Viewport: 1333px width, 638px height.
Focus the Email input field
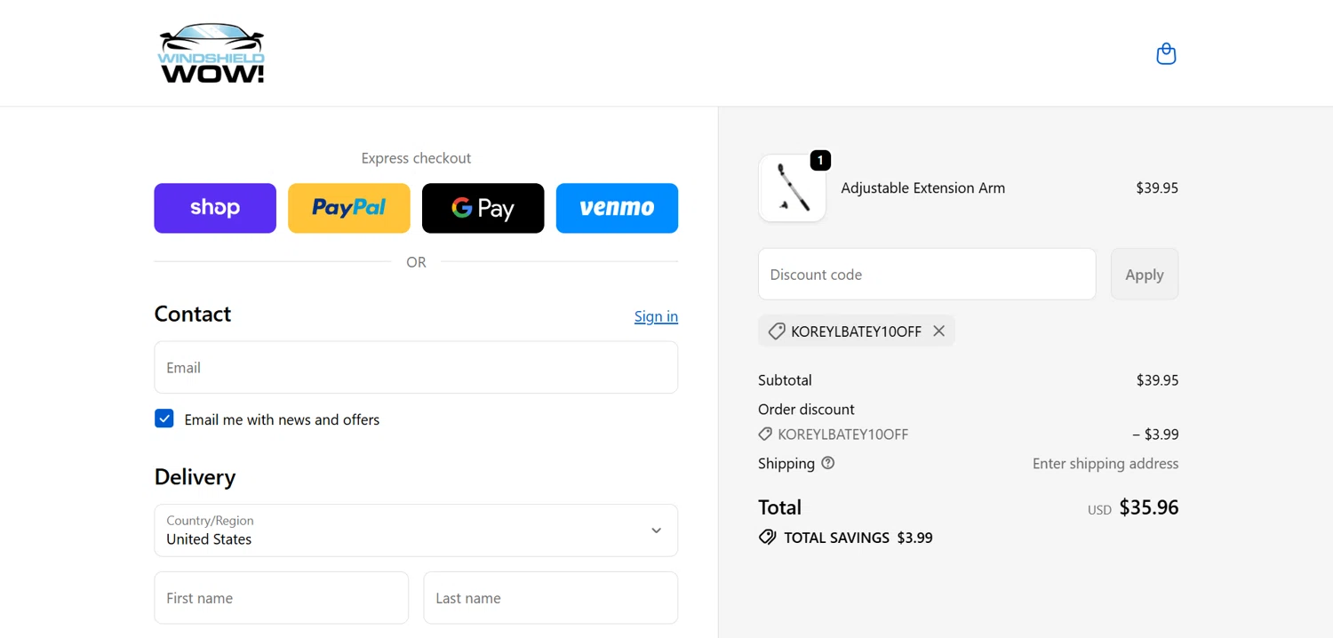(x=416, y=367)
